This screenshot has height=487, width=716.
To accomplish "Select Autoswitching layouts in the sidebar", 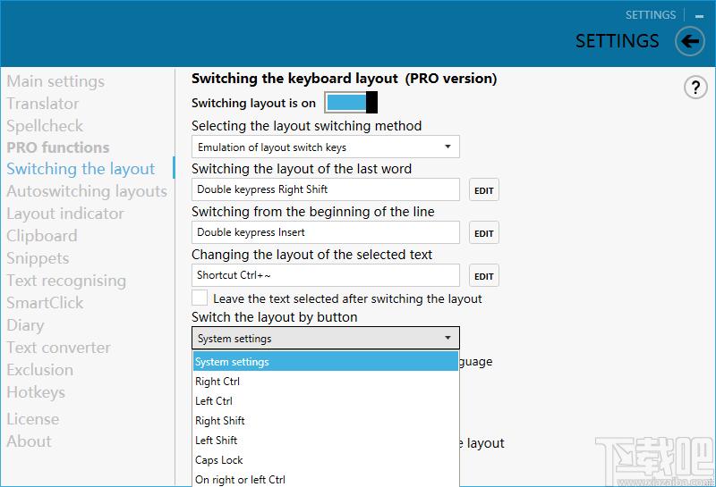I will point(87,191).
